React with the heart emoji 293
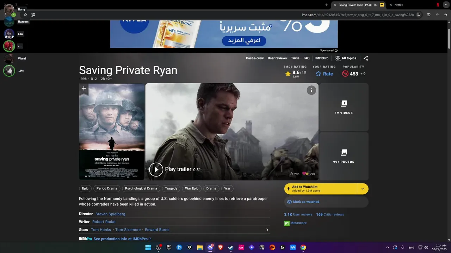451x253 pixels. pyautogui.click(x=308, y=174)
